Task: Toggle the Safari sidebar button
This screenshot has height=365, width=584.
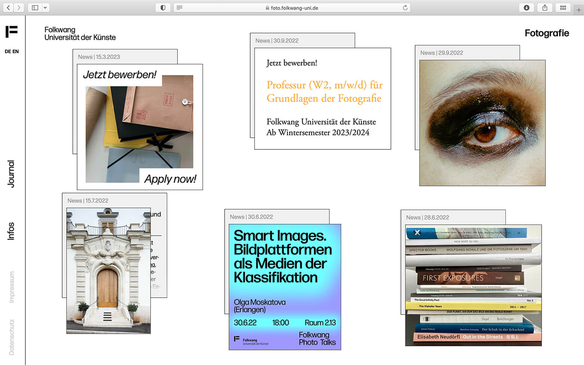Action: pos(35,7)
